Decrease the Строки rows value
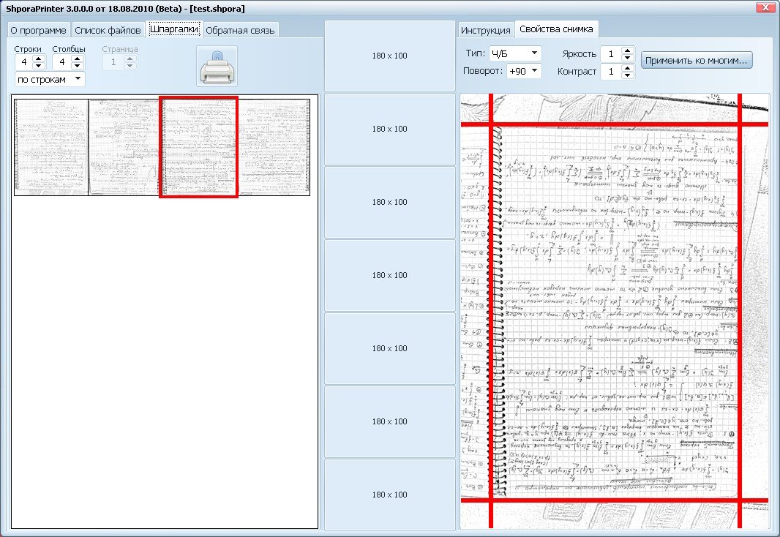Viewport: 780px width, 537px height. tap(39, 66)
